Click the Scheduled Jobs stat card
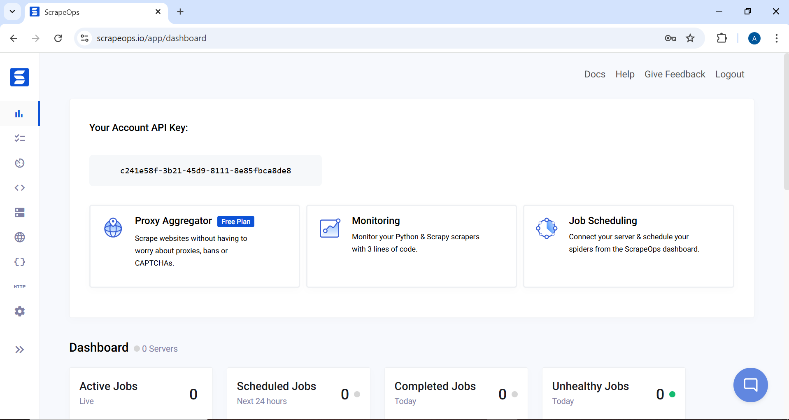The image size is (789, 420). (x=298, y=393)
